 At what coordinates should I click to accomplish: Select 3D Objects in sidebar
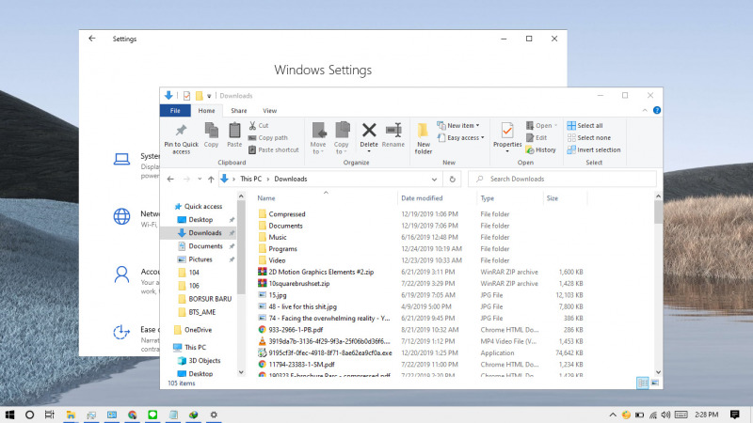pyautogui.click(x=204, y=361)
